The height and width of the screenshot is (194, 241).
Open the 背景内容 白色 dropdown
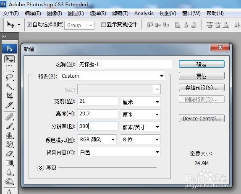point(119,152)
